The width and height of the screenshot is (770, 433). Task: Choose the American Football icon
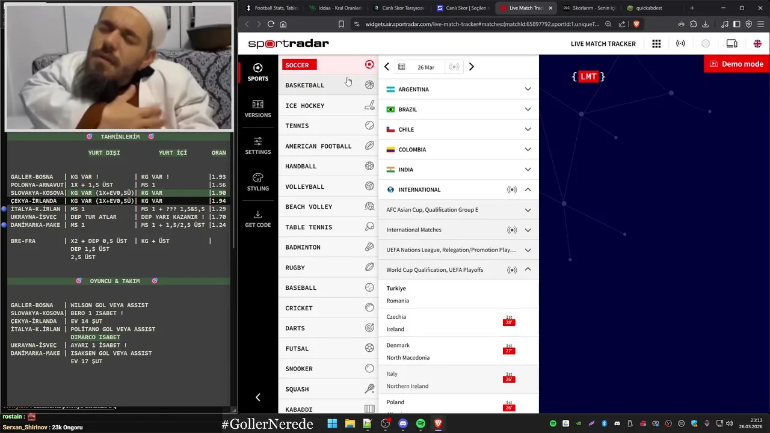tap(369, 146)
